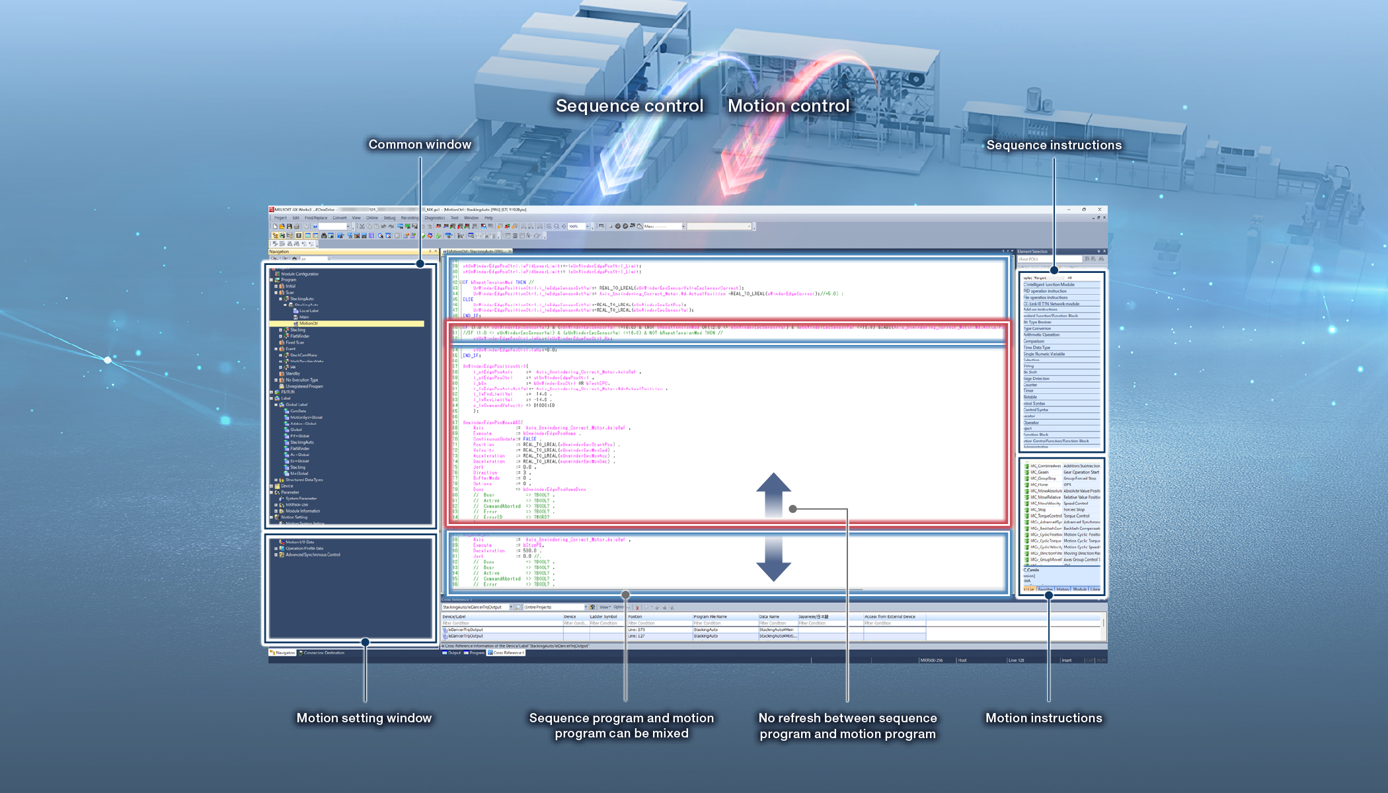Viewport: 1388px width, 793px height.
Task: Click the Print toolbar icon
Action: point(297,227)
